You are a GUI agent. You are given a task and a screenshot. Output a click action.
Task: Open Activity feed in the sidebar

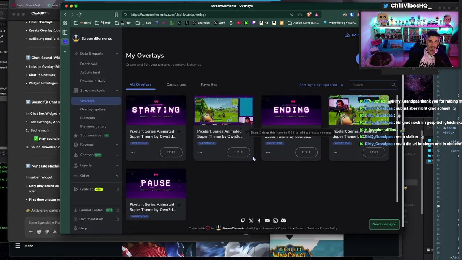click(x=90, y=72)
